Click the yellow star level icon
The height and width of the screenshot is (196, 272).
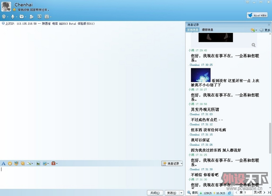[x=14, y=10]
